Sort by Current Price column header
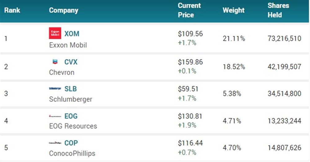This screenshot has height=162, width=310. [189, 10]
